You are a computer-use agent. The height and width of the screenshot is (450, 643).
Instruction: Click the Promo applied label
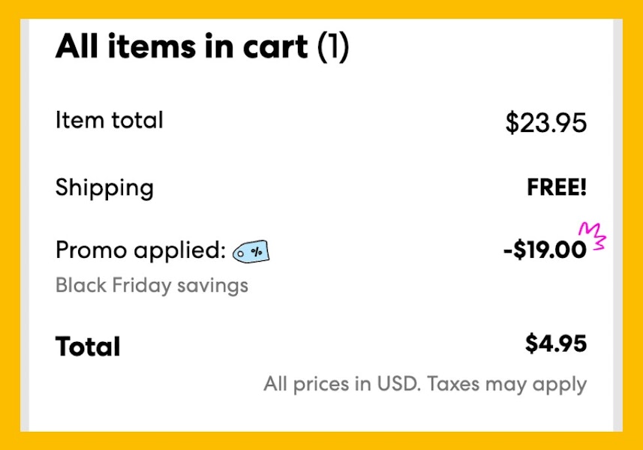140,250
